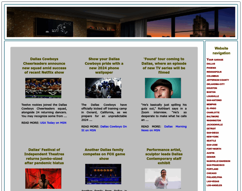Click the Rothbart Zoom interview summary

click(164, 112)
